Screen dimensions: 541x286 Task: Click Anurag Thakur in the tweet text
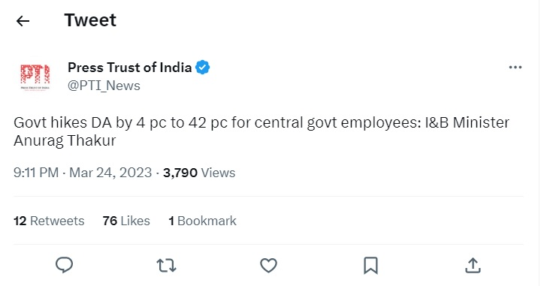tap(65, 140)
